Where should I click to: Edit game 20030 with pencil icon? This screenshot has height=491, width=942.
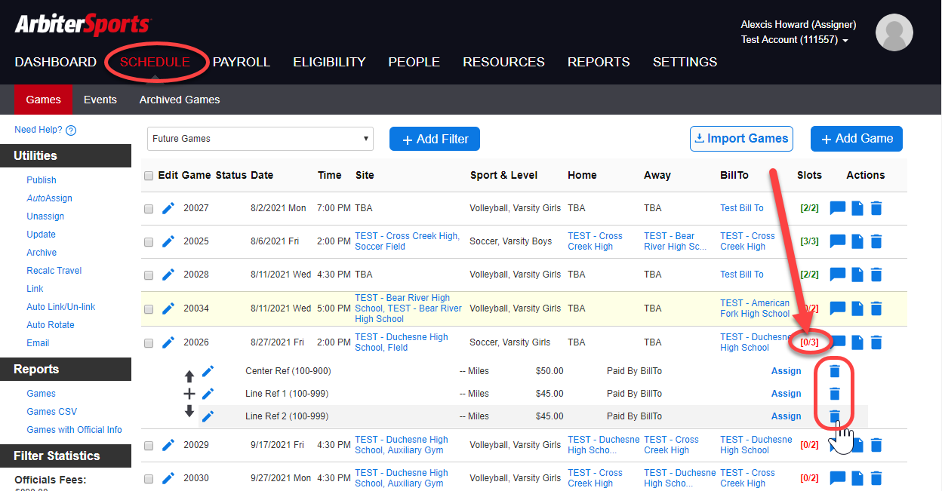point(168,478)
